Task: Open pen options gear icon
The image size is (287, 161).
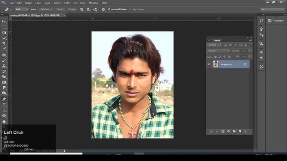Action: [x=104, y=9]
